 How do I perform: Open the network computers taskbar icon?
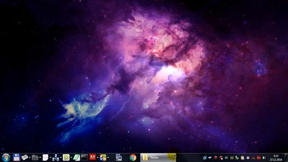point(56,157)
